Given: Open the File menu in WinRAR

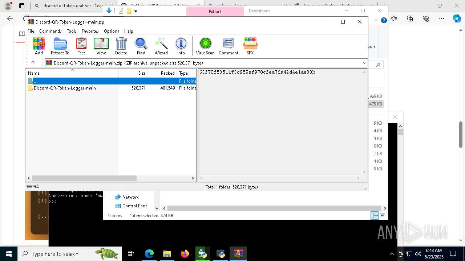Looking at the screenshot, I should tap(31, 31).
